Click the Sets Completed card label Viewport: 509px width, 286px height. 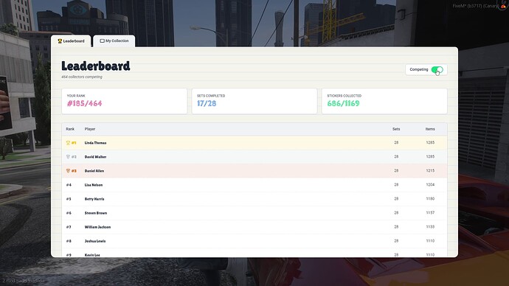point(211,96)
